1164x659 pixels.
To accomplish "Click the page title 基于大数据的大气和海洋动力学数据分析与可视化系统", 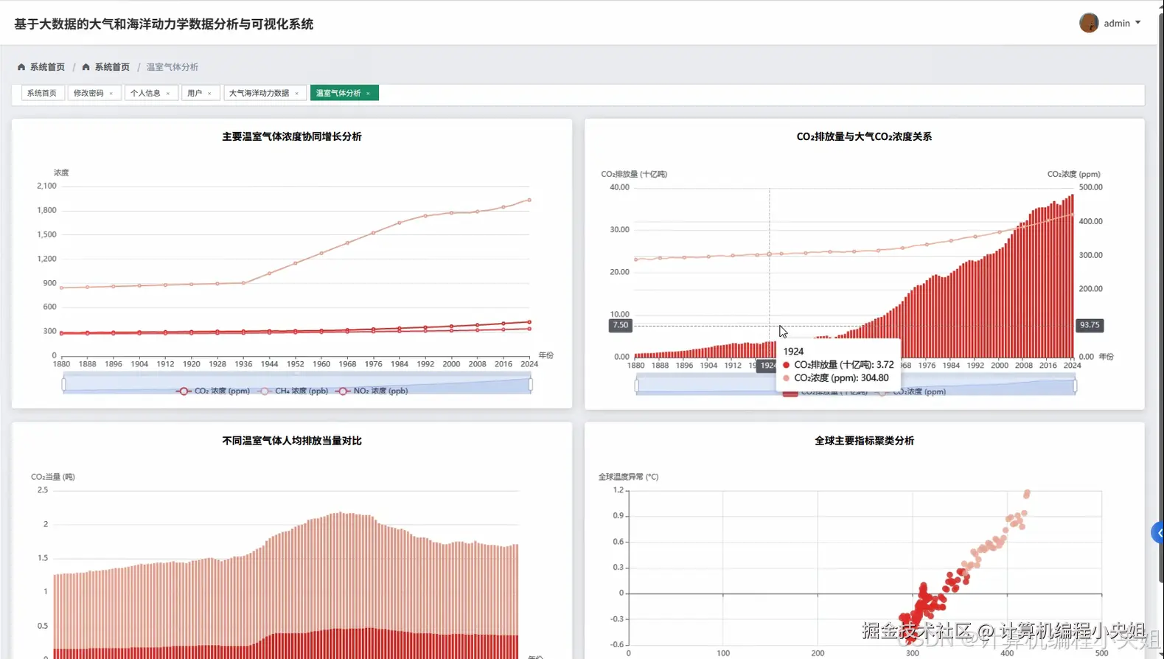I will click(x=164, y=24).
